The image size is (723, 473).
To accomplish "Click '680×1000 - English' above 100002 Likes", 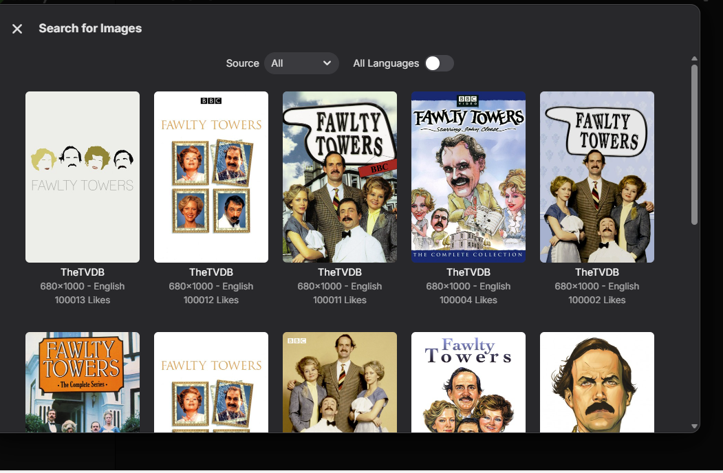I will pos(597,286).
